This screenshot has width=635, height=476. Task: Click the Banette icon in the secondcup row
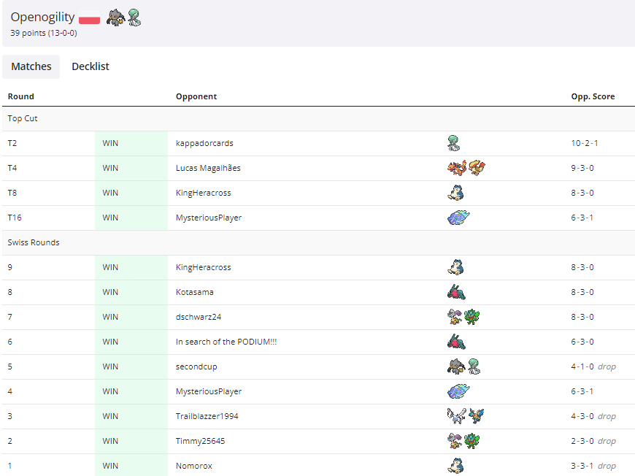(456, 366)
